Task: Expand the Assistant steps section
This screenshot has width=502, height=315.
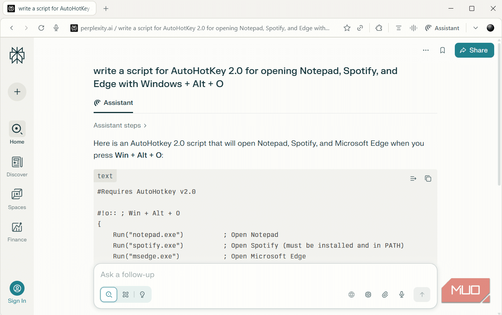Action: tap(120, 125)
